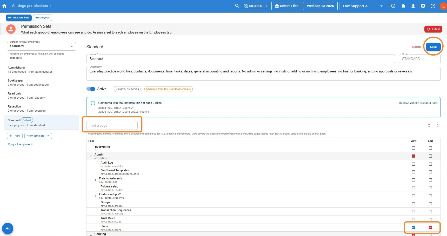Click the upload arrow icon
Image resolution: width=447 pixels, height=236 pixels.
click(413, 6)
